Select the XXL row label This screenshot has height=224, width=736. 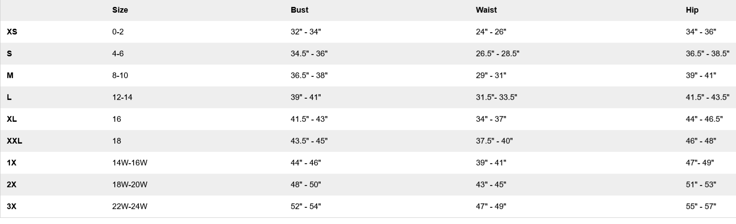tap(14, 141)
